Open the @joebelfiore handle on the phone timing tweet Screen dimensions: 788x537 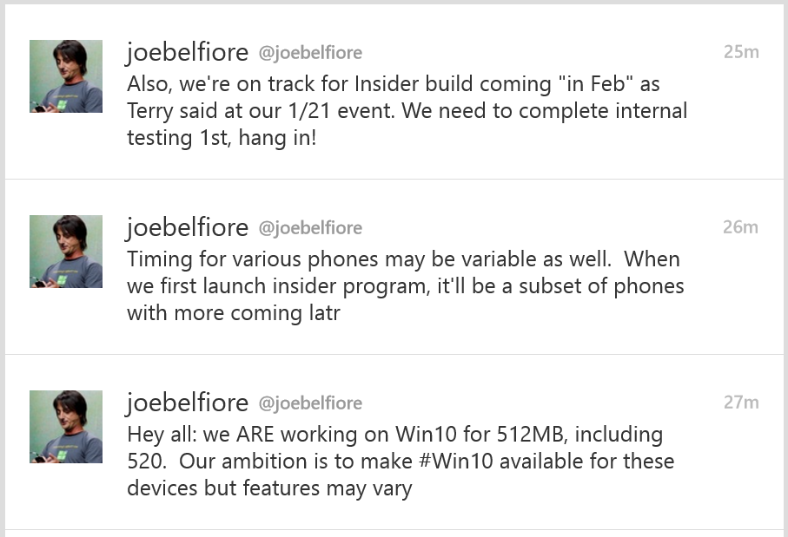point(310,229)
